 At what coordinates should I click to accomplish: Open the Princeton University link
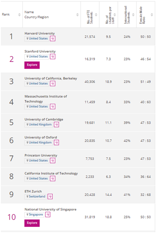[41, 155]
